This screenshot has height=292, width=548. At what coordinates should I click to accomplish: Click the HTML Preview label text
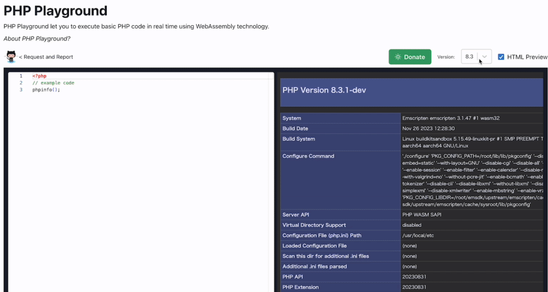(527, 57)
